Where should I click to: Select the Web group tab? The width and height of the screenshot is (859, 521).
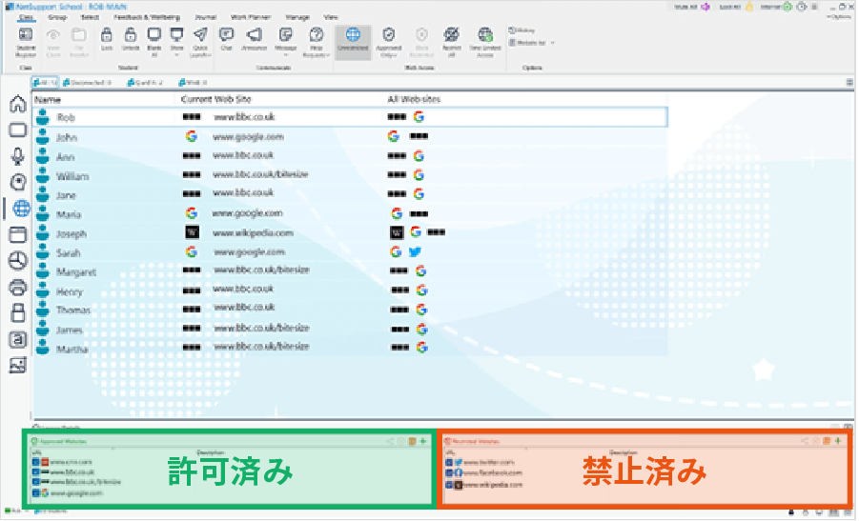(193, 83)
